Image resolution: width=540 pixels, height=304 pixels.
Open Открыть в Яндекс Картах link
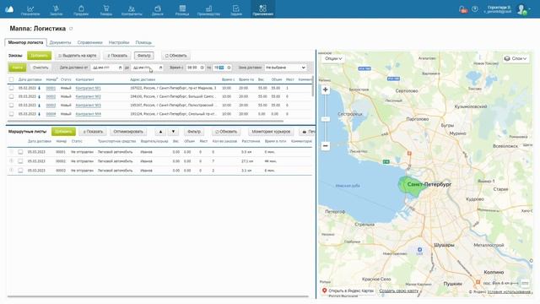pyautogui.click(x=348, y=290)
